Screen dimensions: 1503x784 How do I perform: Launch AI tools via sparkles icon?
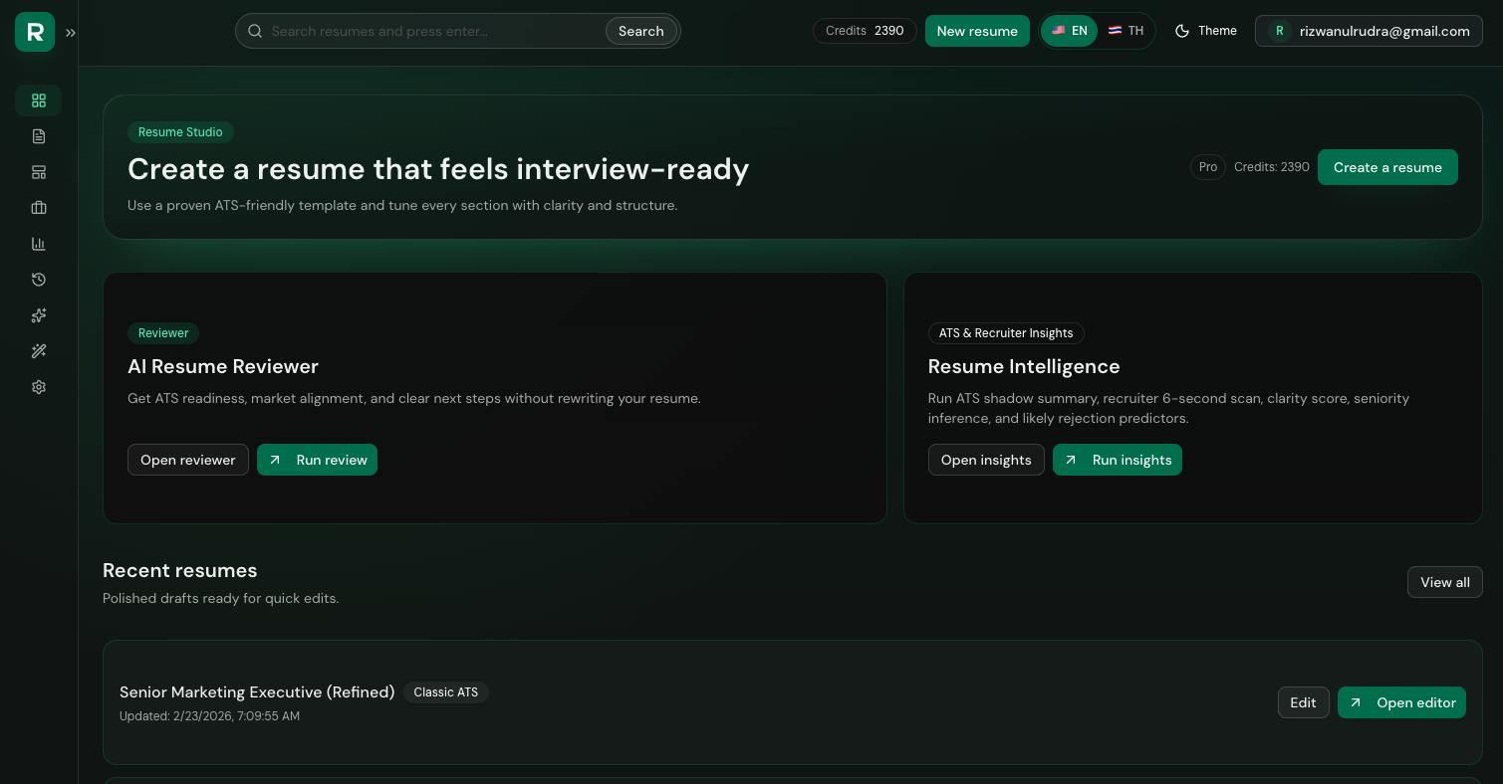(38, 315)
